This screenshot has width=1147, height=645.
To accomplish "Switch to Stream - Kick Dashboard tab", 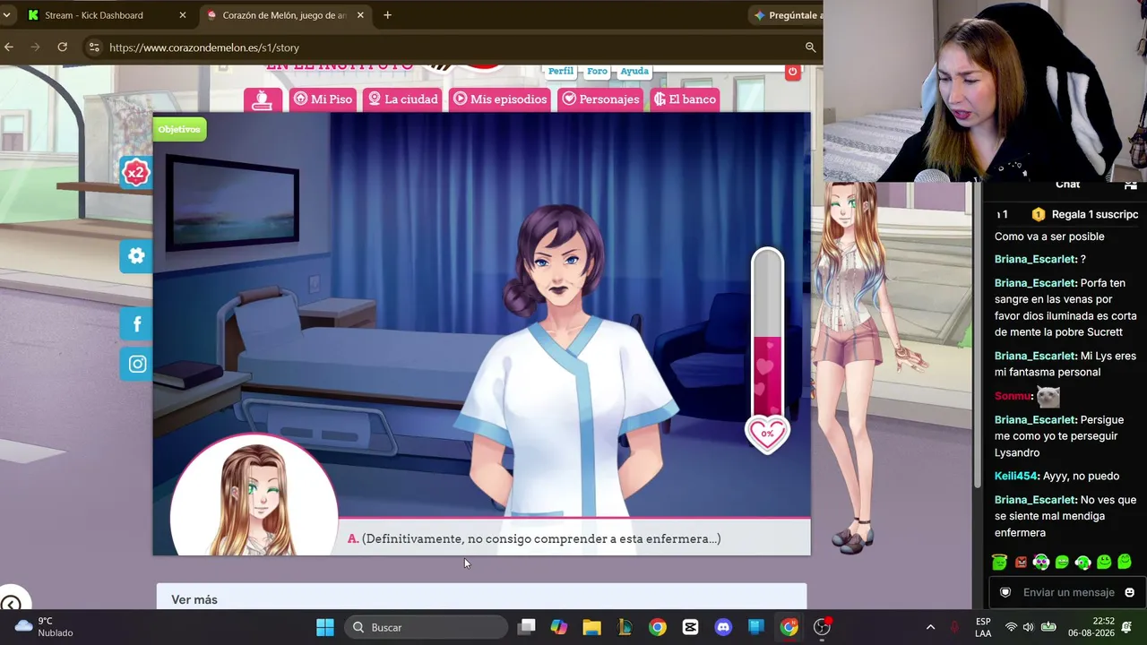I will [105, 15].
